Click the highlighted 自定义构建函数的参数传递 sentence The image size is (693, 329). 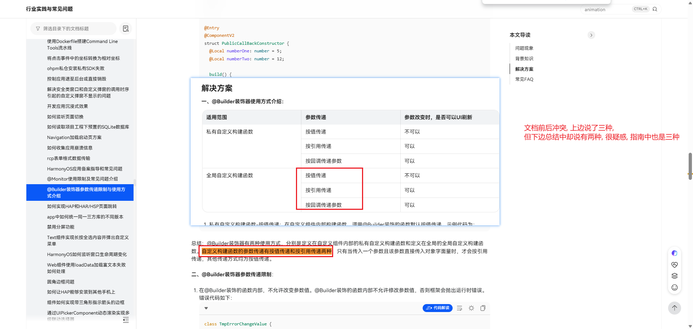[x=266, y=251]
